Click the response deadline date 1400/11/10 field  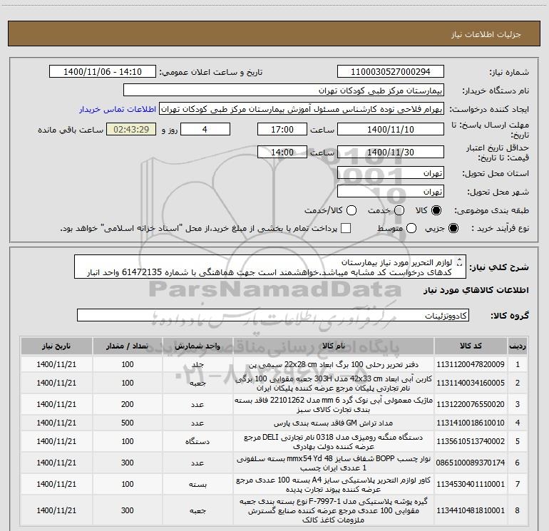(391, 129)
